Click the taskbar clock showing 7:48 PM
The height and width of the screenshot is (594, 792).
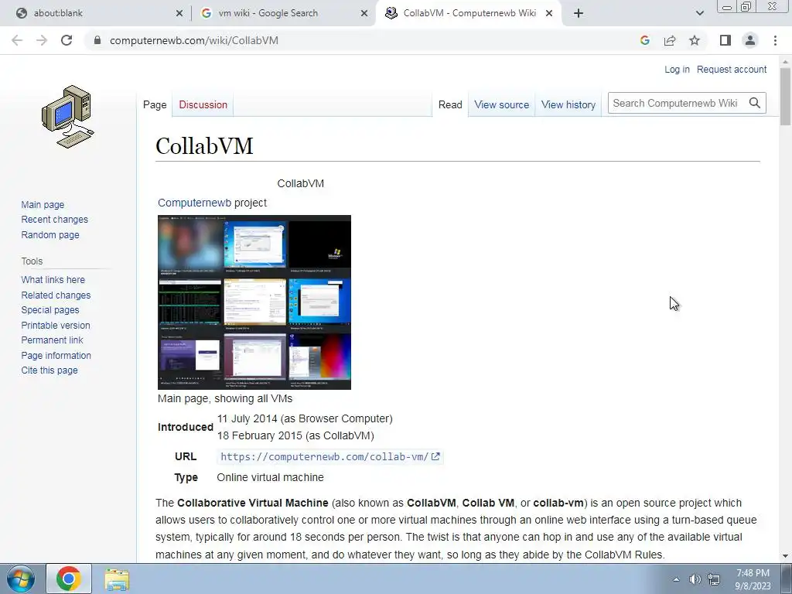[753, 579]
